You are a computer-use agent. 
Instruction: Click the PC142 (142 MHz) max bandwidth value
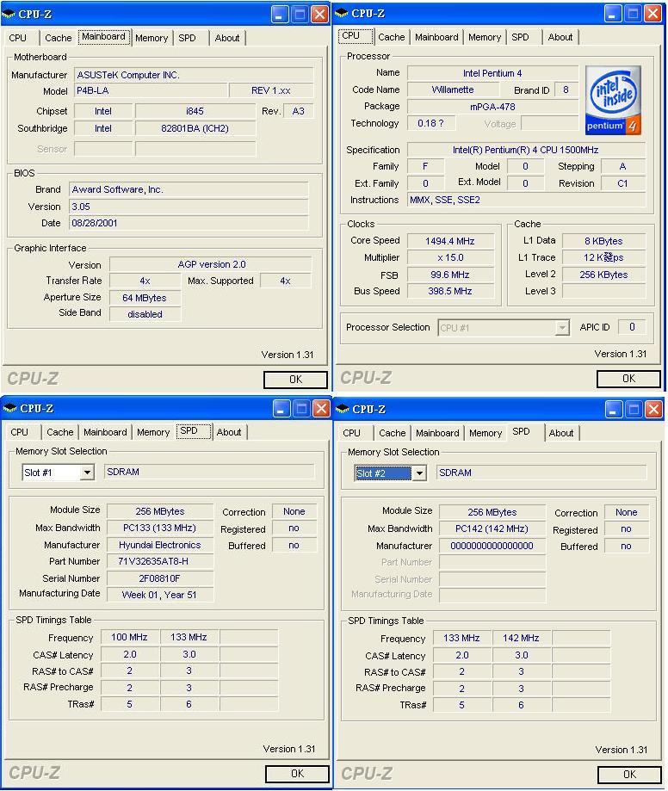point(492,528)
